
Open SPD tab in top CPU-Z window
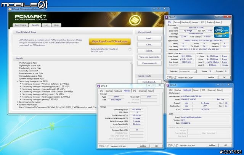pyautogui.click(x=202, y=22)
